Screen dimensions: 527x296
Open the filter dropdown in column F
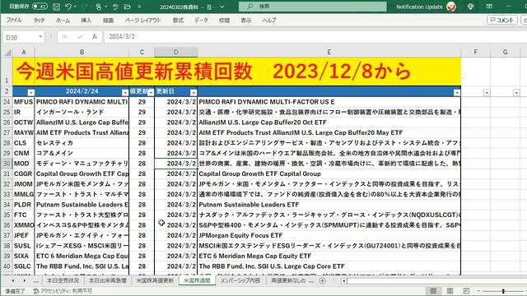pyautogui.click(x=487, y=92)
